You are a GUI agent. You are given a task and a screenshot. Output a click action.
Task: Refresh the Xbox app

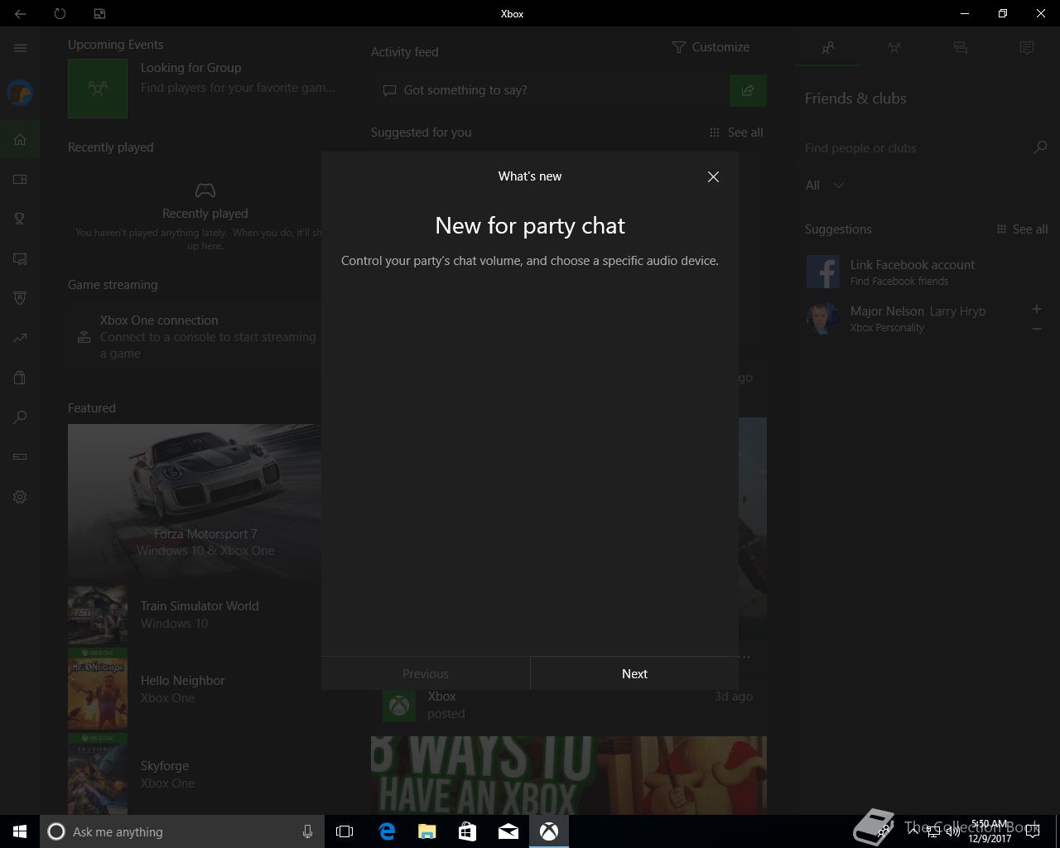(60, 13)
